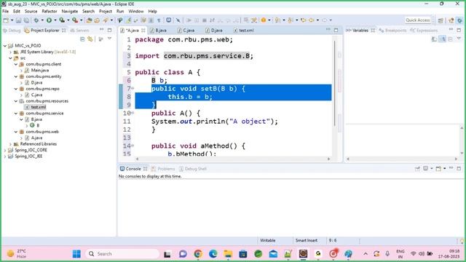Switch to the test.xml editor tab
Viewport: 466px width, 262px height.
(x=243, y=31)
